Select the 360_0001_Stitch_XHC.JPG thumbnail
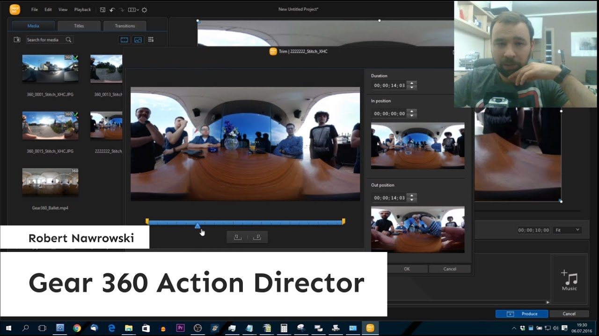The width and height of the screenshot is (599, 336). point(50,69)
